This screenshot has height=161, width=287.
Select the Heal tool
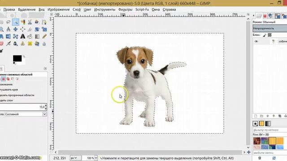point(30,44)
